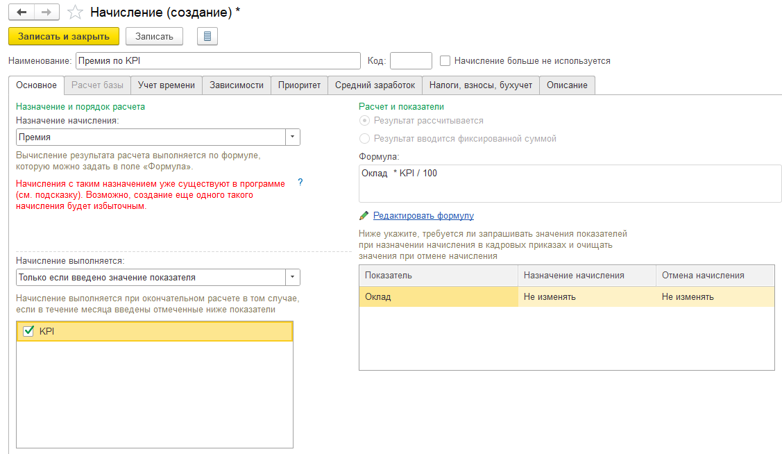The image size is (782, 454).
Task: Add form to favorites with star icon
Action: [x=76, y=12]
